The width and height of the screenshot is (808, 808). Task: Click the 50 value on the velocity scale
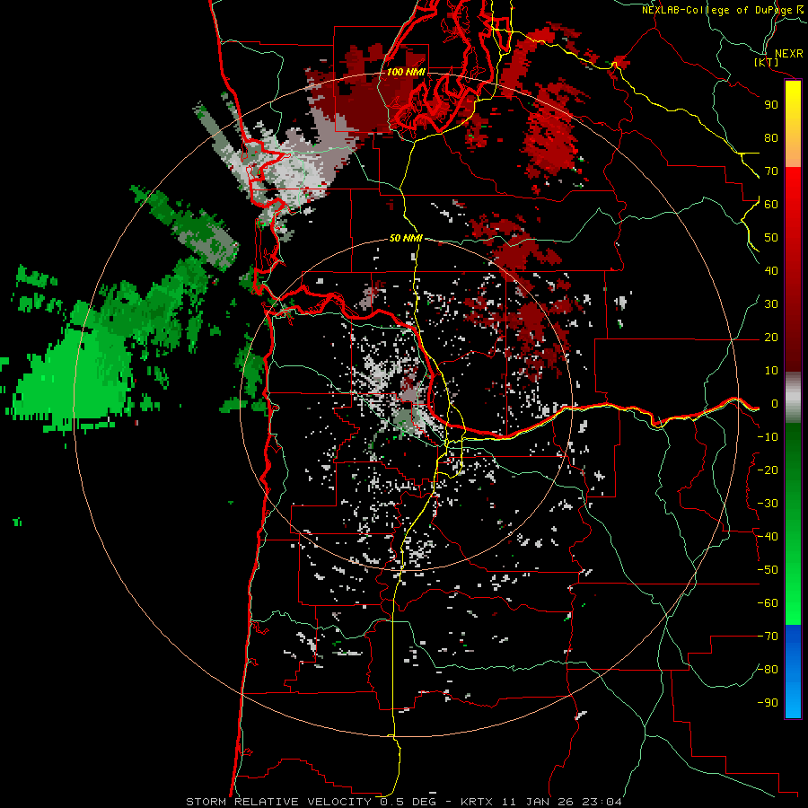771,238
